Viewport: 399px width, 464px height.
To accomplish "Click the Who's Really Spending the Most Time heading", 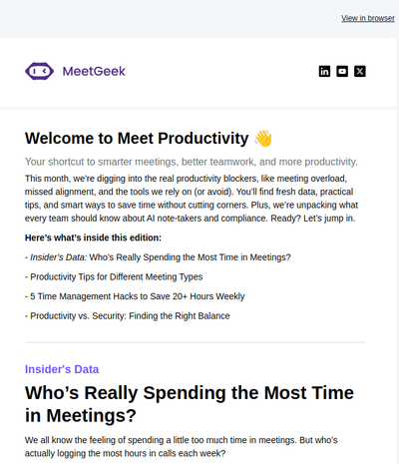I will pos(190,404).
